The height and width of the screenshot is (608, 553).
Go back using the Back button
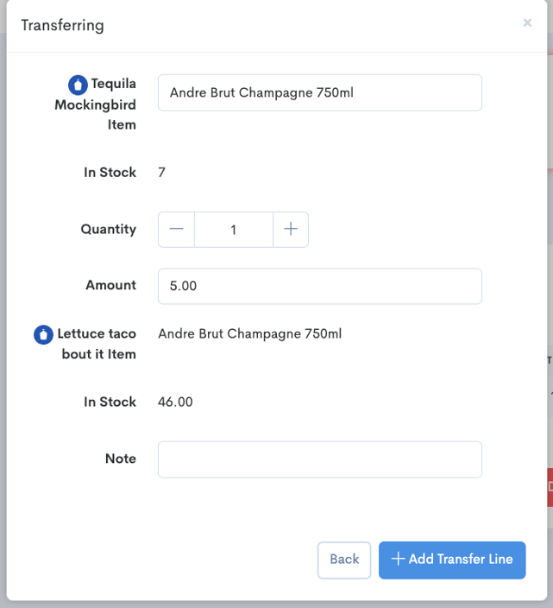click(x=343, y=560)
